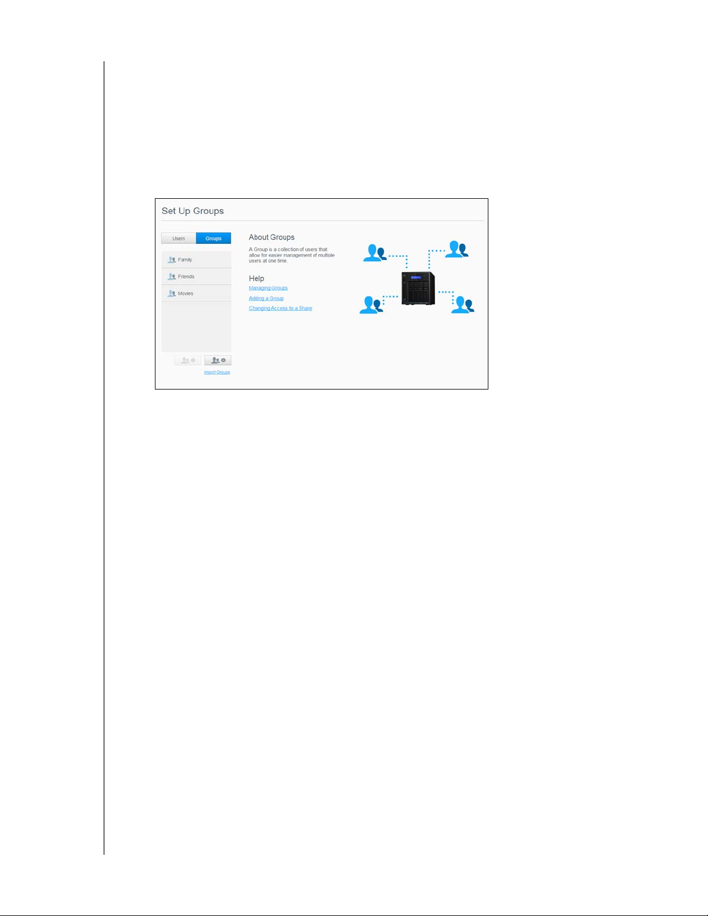Select the Family group

click(x=196, y=259)
